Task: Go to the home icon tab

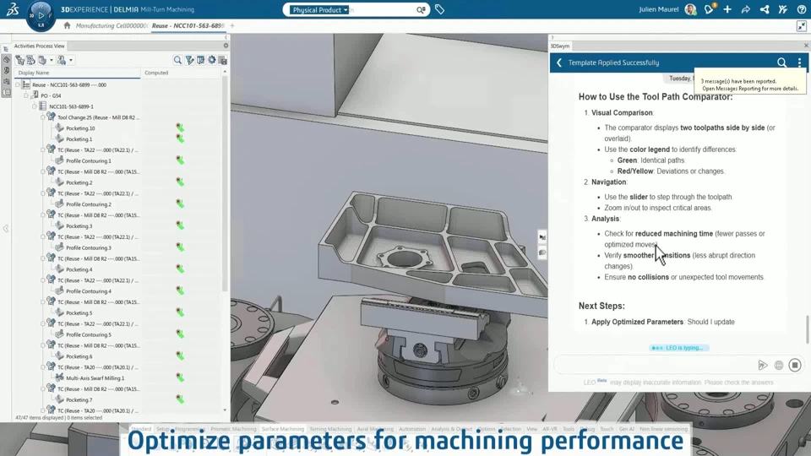Action: 67,25
